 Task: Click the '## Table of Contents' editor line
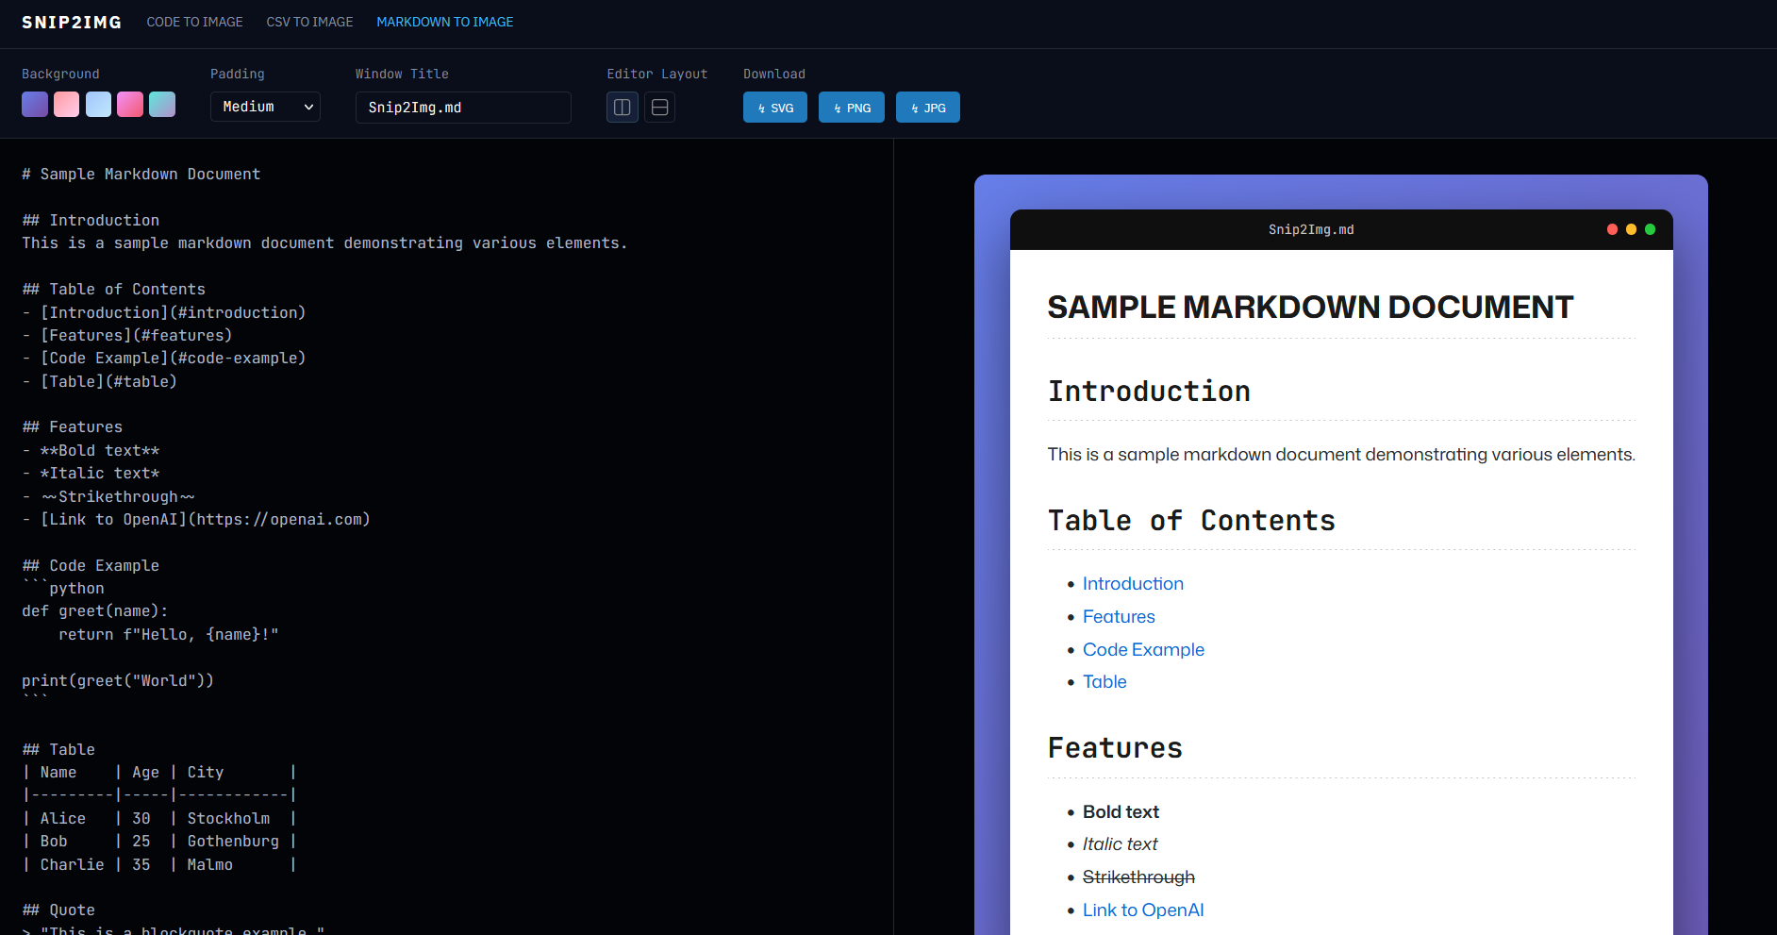(114, 290)
